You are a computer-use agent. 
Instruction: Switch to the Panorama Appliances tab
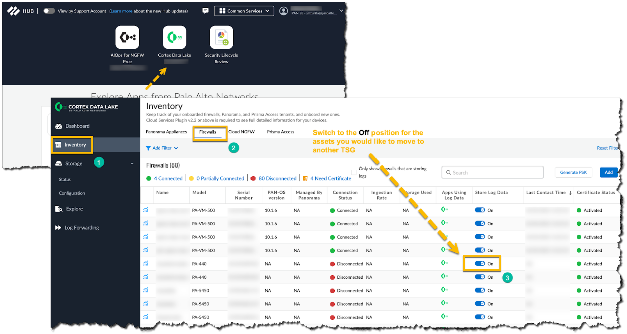pos(166,132)
